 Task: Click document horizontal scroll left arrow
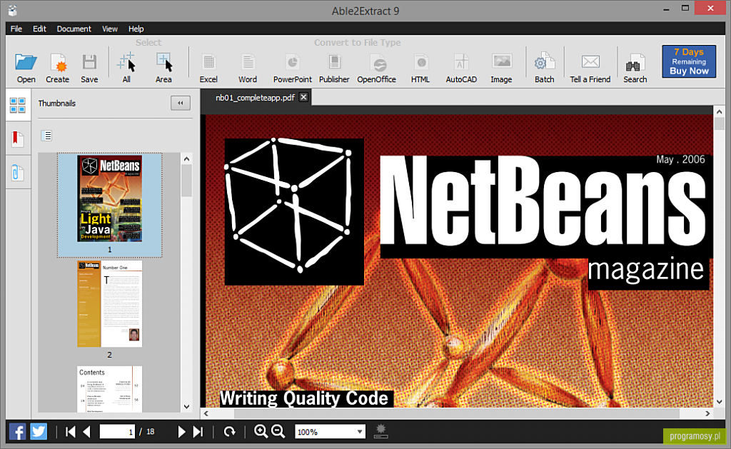(206, 413)
